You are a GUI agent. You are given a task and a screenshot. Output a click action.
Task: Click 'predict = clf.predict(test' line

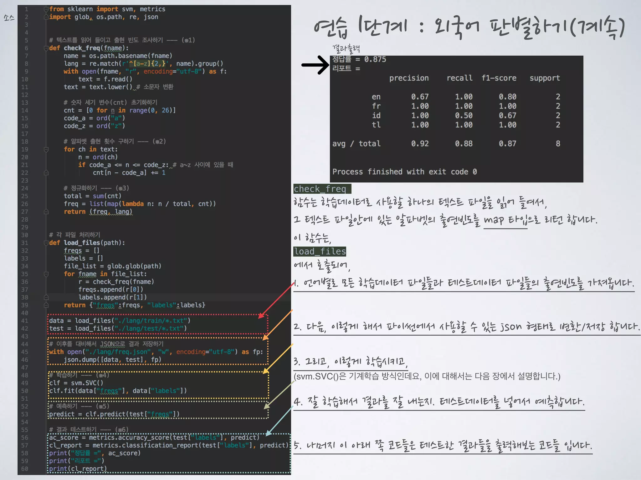(x=114, y=414)
